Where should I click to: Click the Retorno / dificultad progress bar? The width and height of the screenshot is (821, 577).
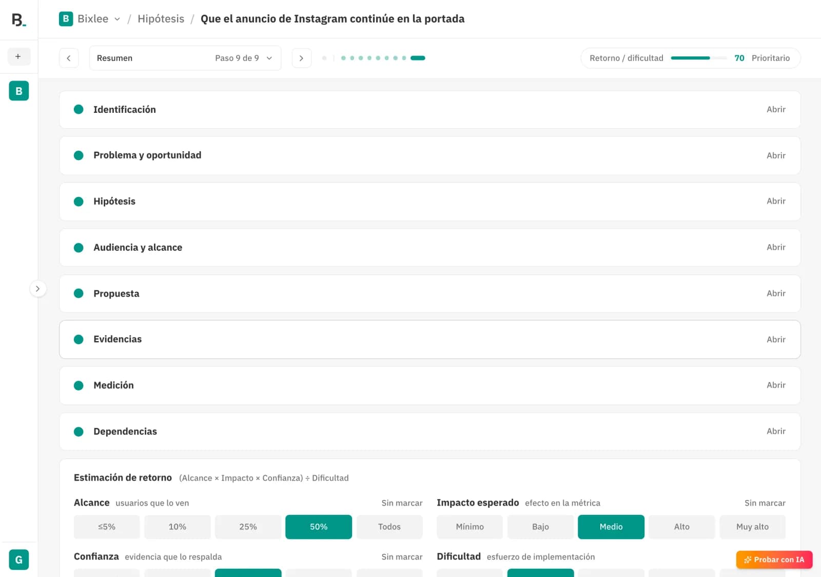698,58
